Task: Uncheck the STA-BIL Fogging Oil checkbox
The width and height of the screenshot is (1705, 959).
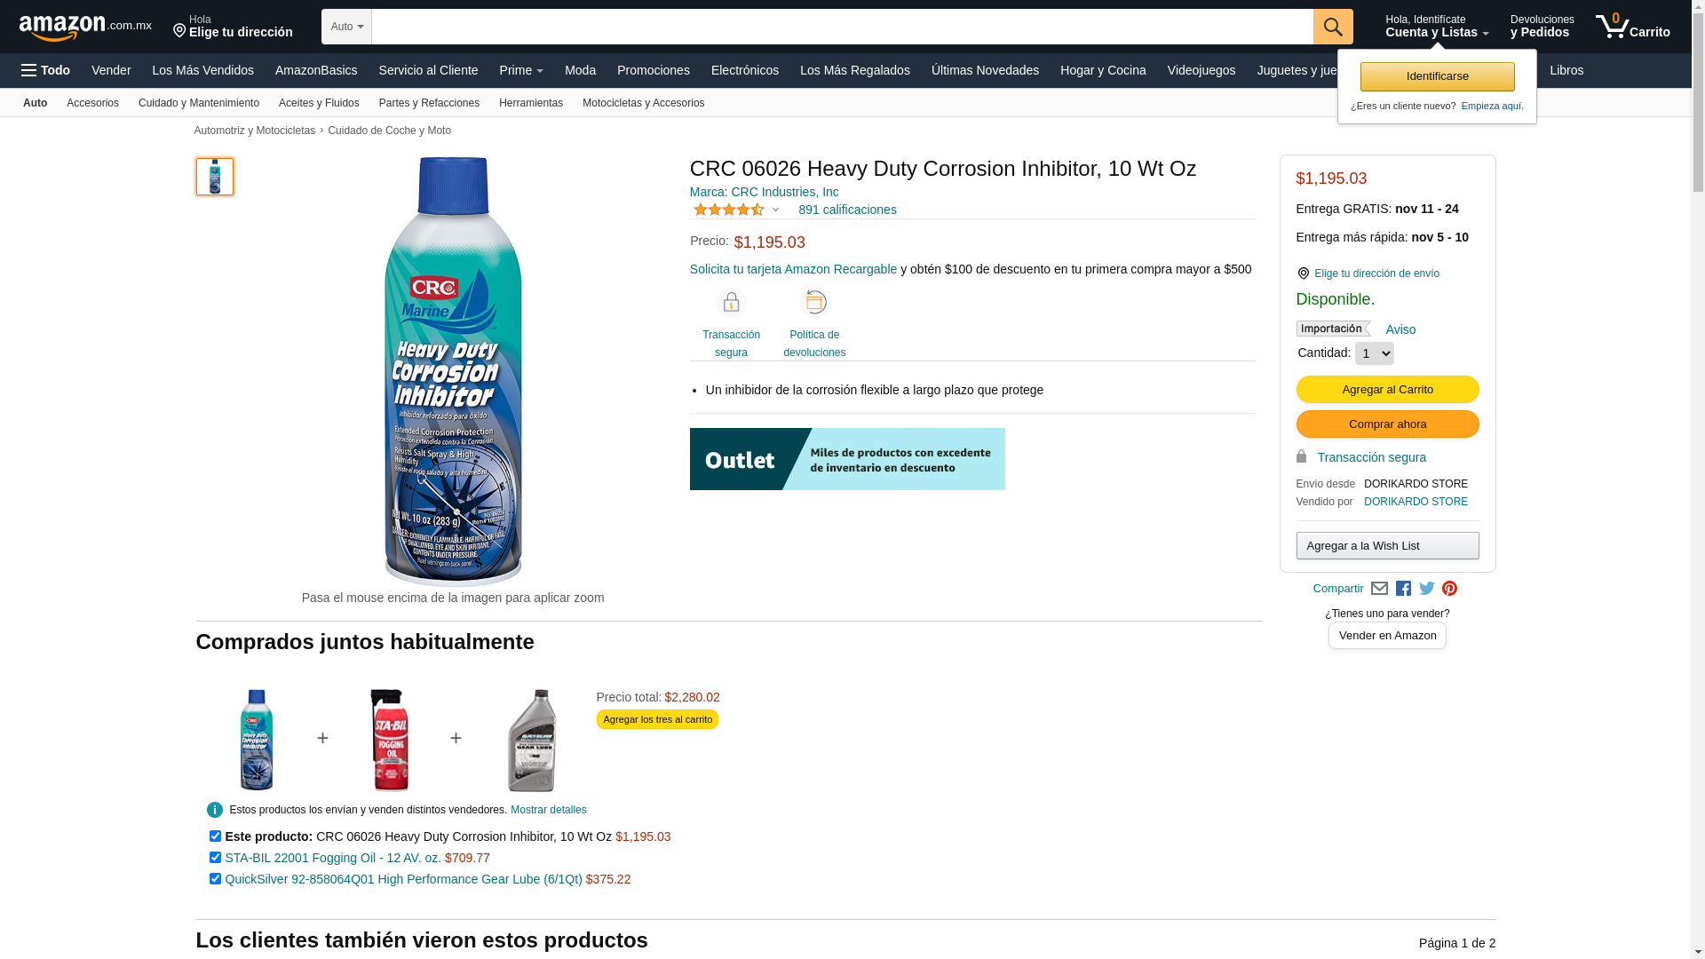Action: (x=215, y=858)
